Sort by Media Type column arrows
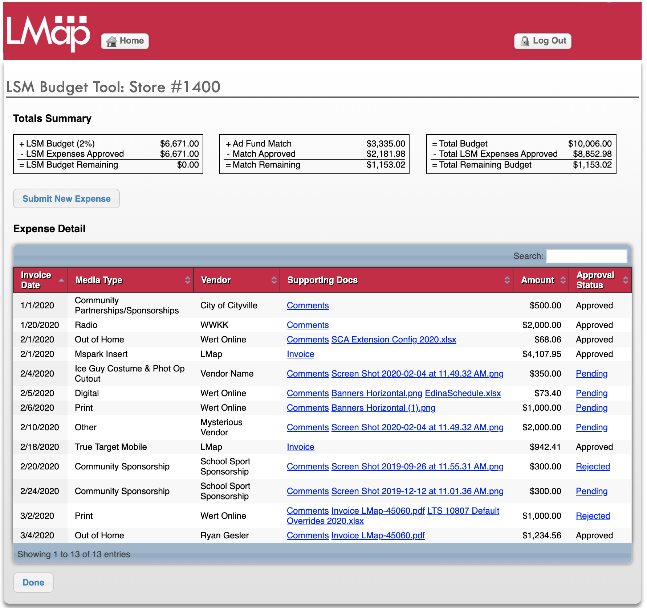 tap(187, 280)
